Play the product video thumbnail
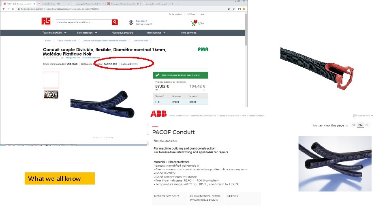This screenshot has width=389, height=219. [x=51, y=94]
